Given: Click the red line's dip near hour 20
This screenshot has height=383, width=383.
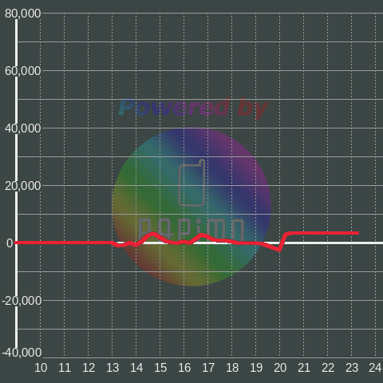Looking at the screenshot, I should pos(278,250).
